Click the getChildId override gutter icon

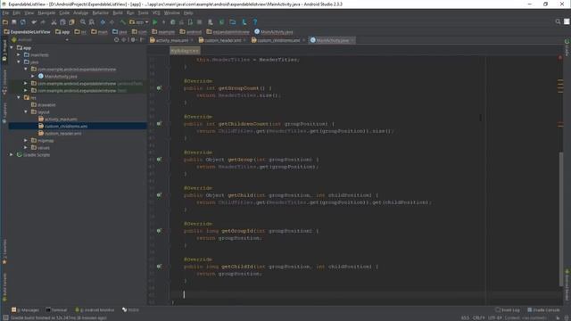[159, 267]
